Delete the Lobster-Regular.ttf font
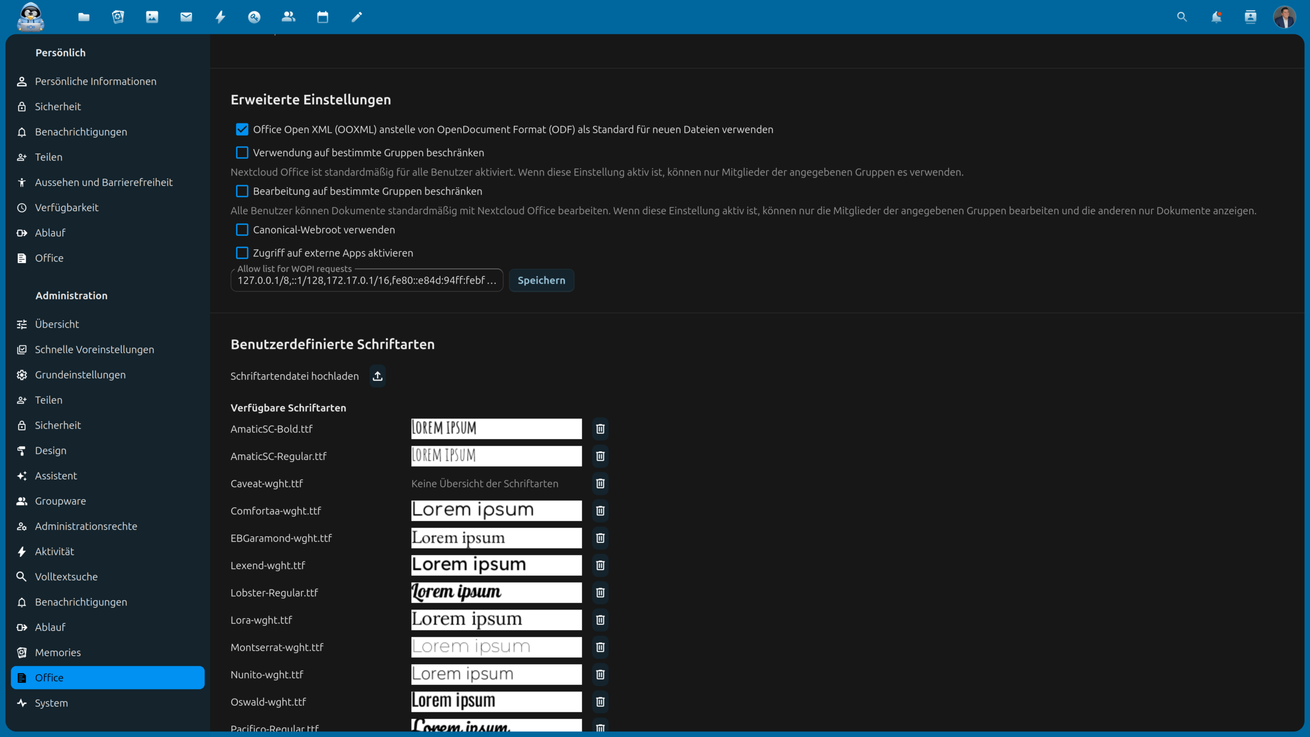Screen dimensions: 1310x737 (600, 593)
